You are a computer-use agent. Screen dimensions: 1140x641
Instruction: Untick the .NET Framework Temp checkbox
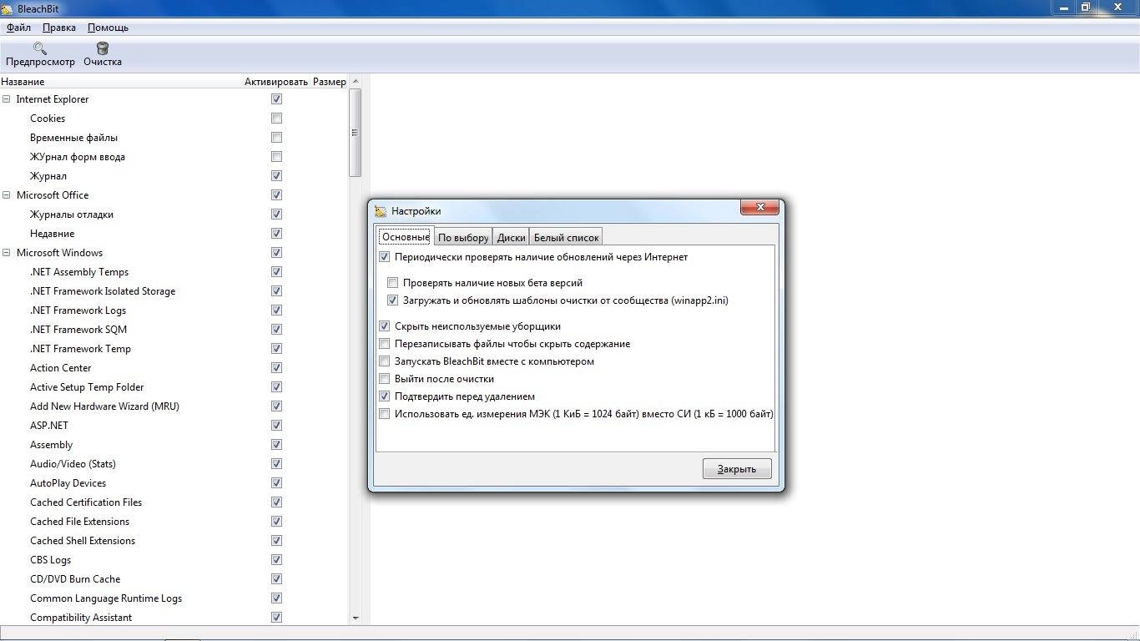click(x=276, y=349)
